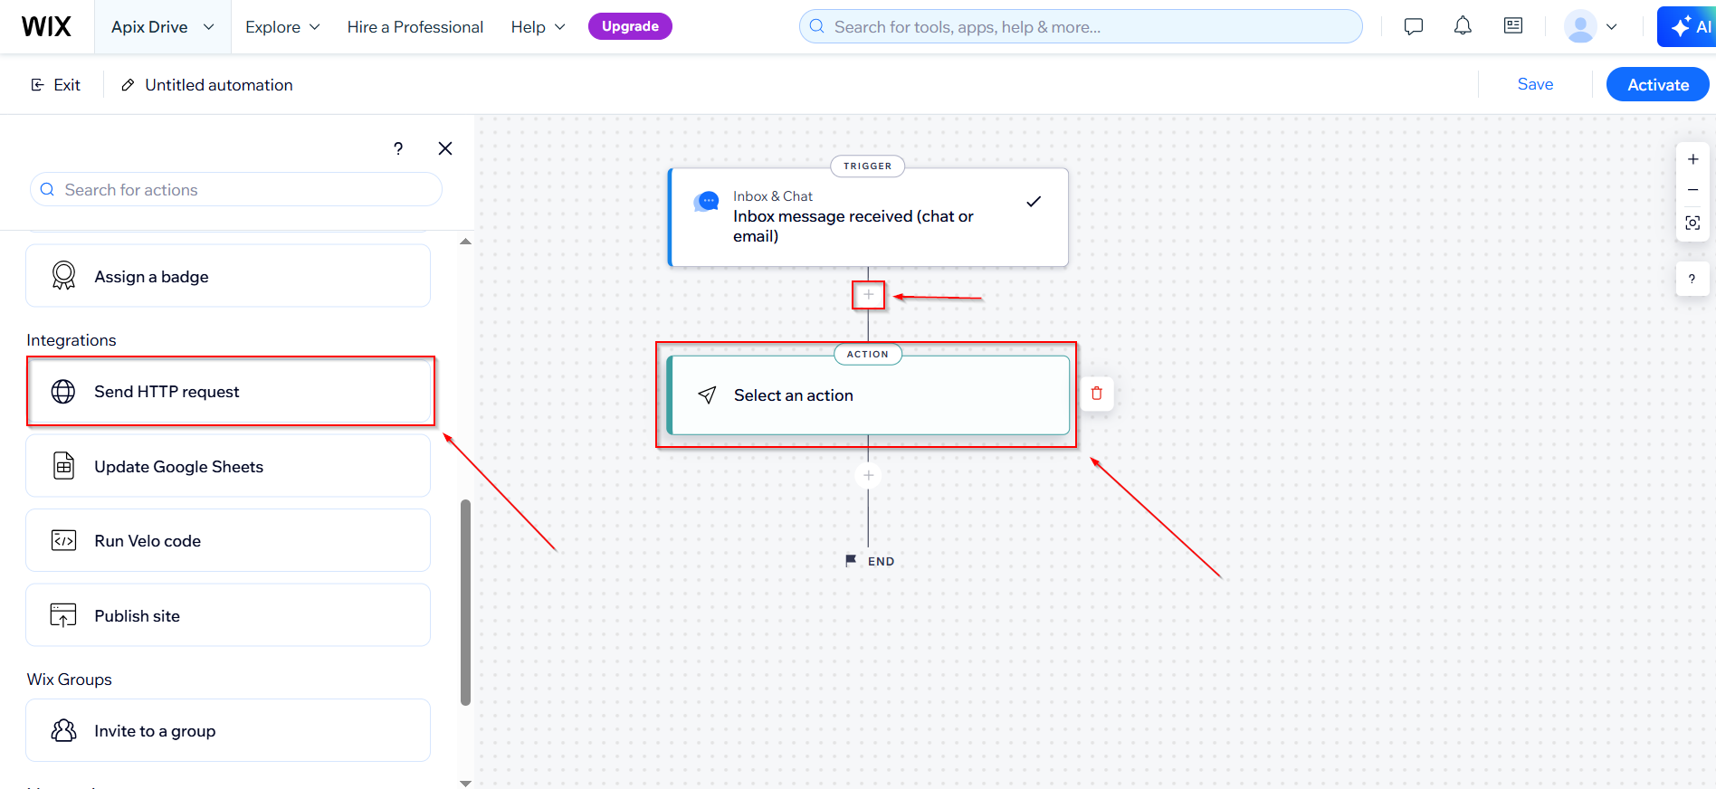Click the Integrations section heading
This screenshot has width=1716, height=789.
[71, 340]
